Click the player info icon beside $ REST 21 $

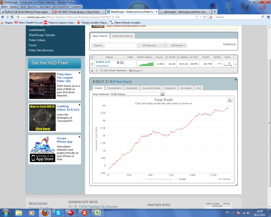[118, 62]
